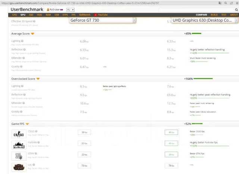Screen dimensions: 239x174
Task: Open the GeForce GT 730 selector dropdown
Action: point(102,20)
